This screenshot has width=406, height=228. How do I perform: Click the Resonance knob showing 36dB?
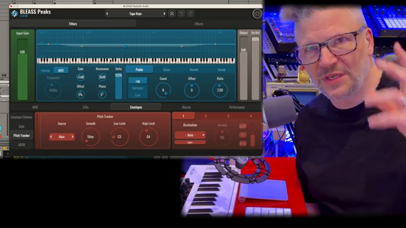(102, 77)
